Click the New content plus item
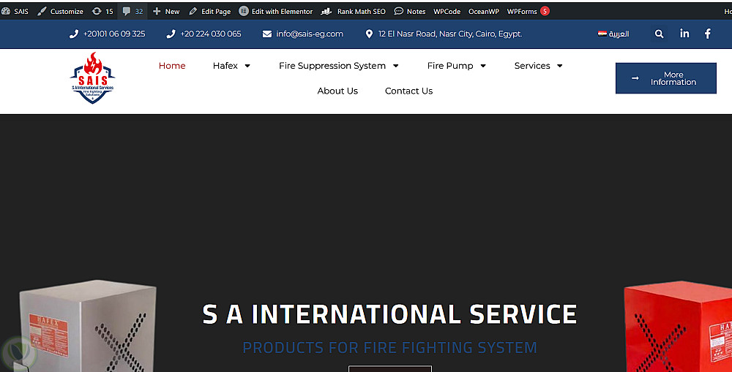This screenshot has height=372, width=732. tap(166, 11)
